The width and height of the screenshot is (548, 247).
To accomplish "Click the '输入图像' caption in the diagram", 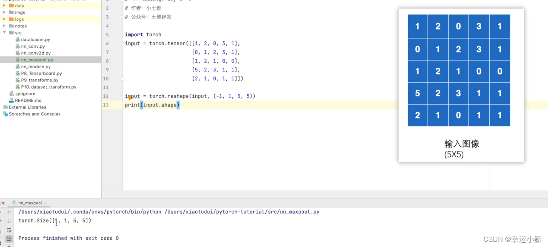I will pyautogui.click(x=462, y=144).
